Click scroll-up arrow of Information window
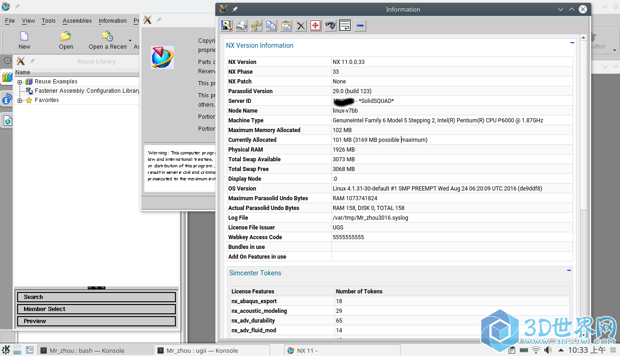The image size is (620, 356). point(584,38)
